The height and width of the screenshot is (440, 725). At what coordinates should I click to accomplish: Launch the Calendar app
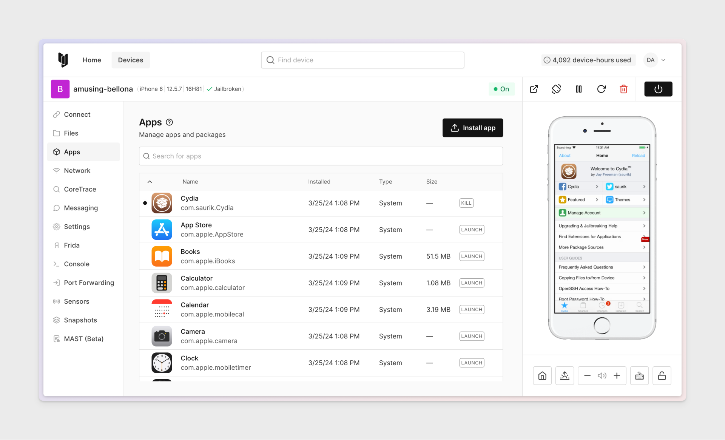coord(472,310)
